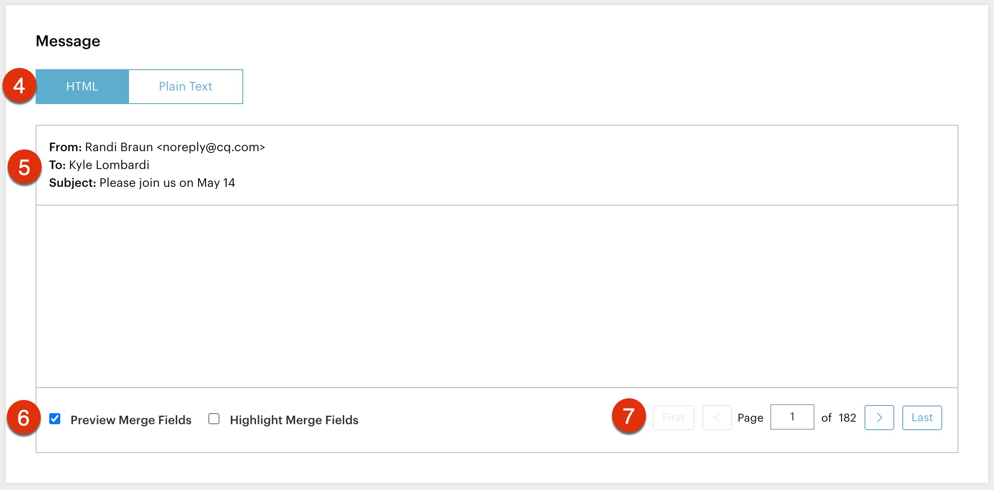This screenshot has height=490, width=994.
Task: Select the HTML message tab
Action: coord(82,87)
